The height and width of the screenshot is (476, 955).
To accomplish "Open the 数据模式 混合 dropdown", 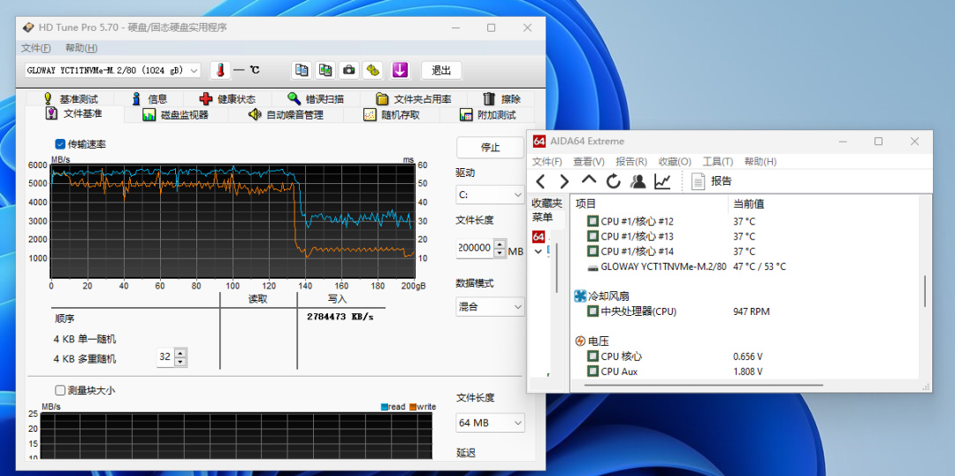I will (x=490, y=306).
